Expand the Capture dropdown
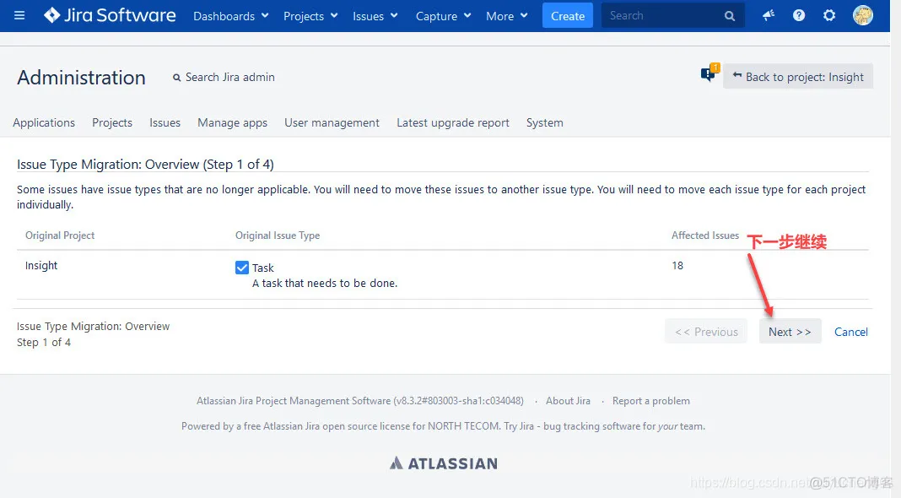This screenshot has height=498, width=901. tap(443, 16)
